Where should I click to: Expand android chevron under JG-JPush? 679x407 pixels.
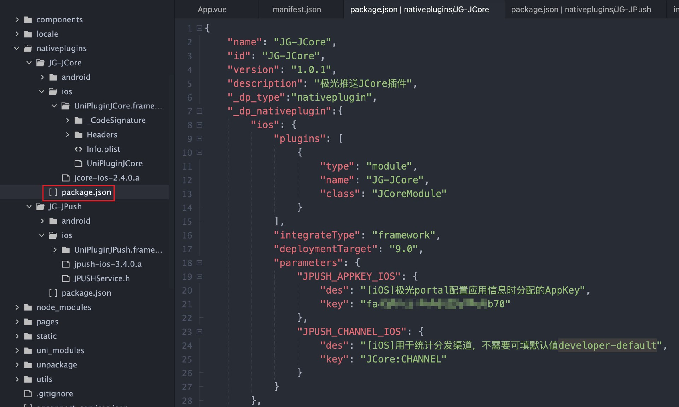(42, 221)
